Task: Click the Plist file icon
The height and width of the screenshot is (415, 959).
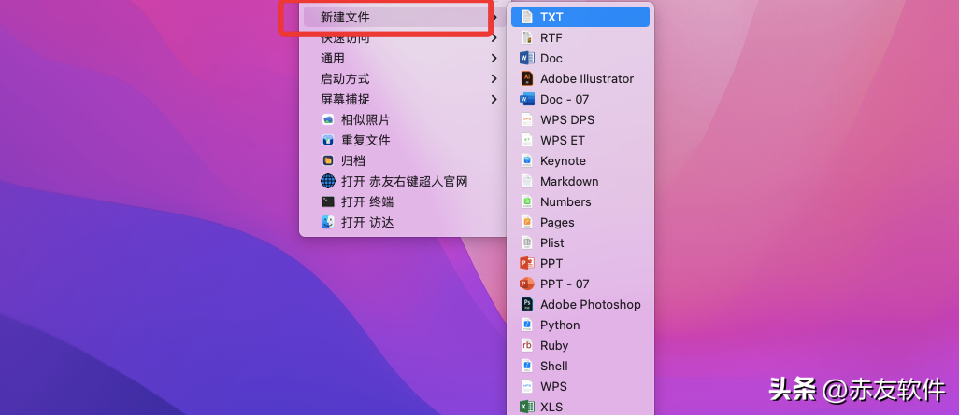Action: (526, 242)
